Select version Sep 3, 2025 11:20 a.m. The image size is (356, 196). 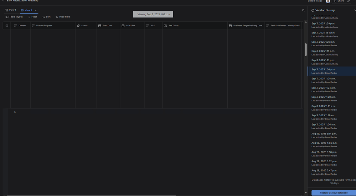click(x=332, y=99)
